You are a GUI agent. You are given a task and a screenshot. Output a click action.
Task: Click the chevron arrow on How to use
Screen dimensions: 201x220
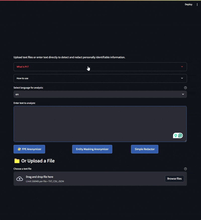tap(182, 78)
